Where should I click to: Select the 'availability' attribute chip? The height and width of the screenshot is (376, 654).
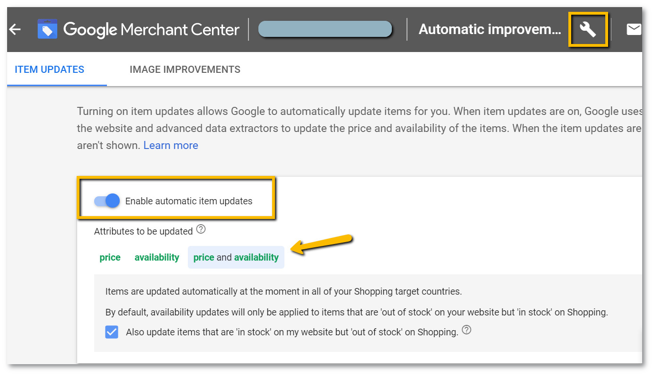pyautogui.click(x=157, y=257)
